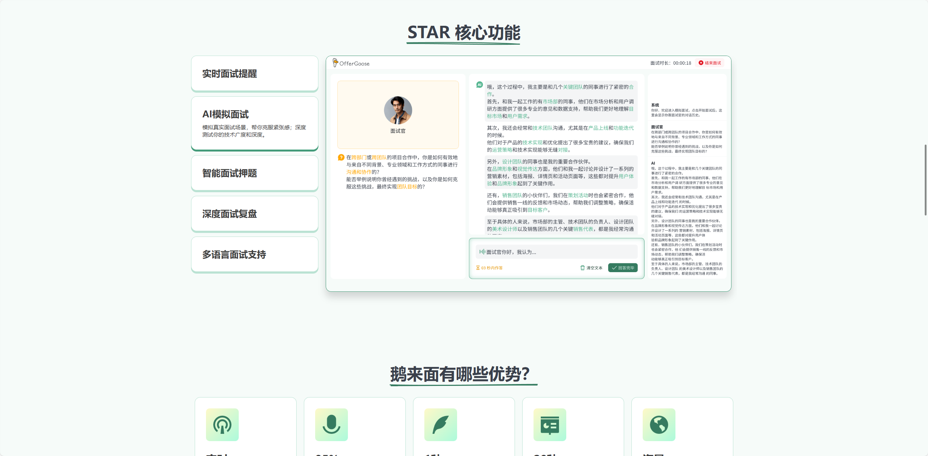Select the 多语言面试支持 feature tab
This screenshot has height=456, width=928.
255,255
